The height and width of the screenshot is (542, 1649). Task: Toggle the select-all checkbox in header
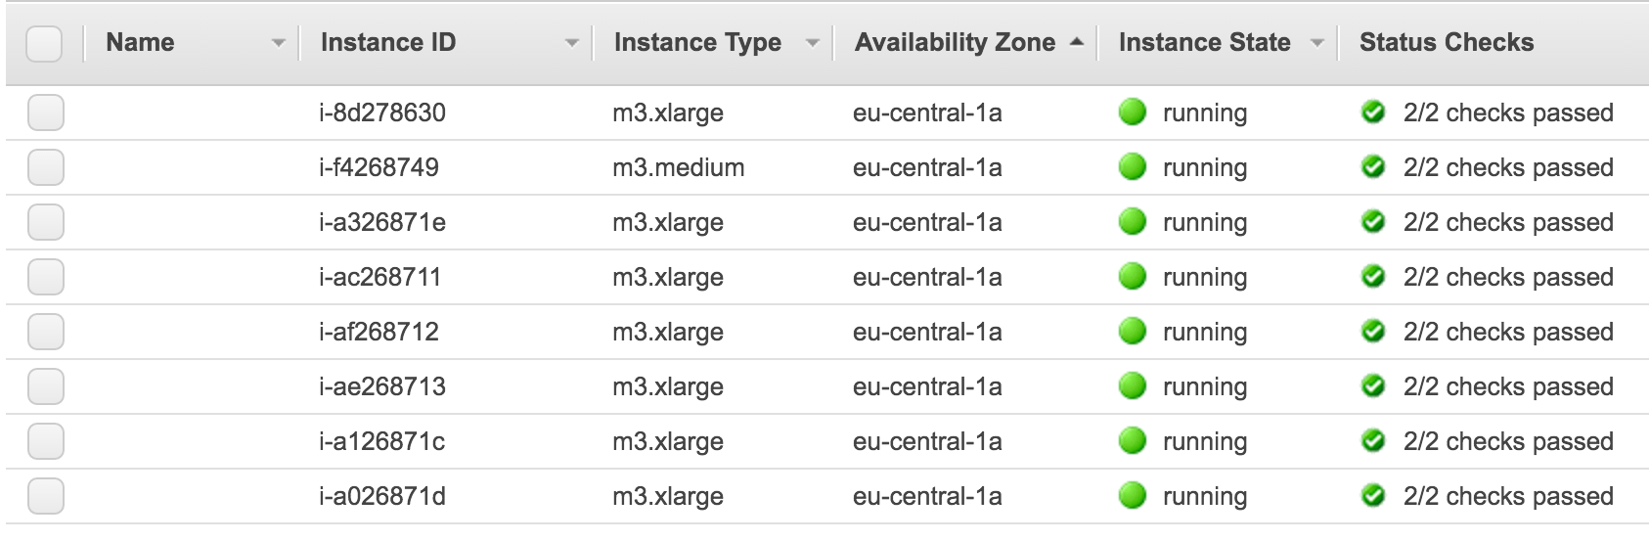pyautogui.click(x=44, y=43)
